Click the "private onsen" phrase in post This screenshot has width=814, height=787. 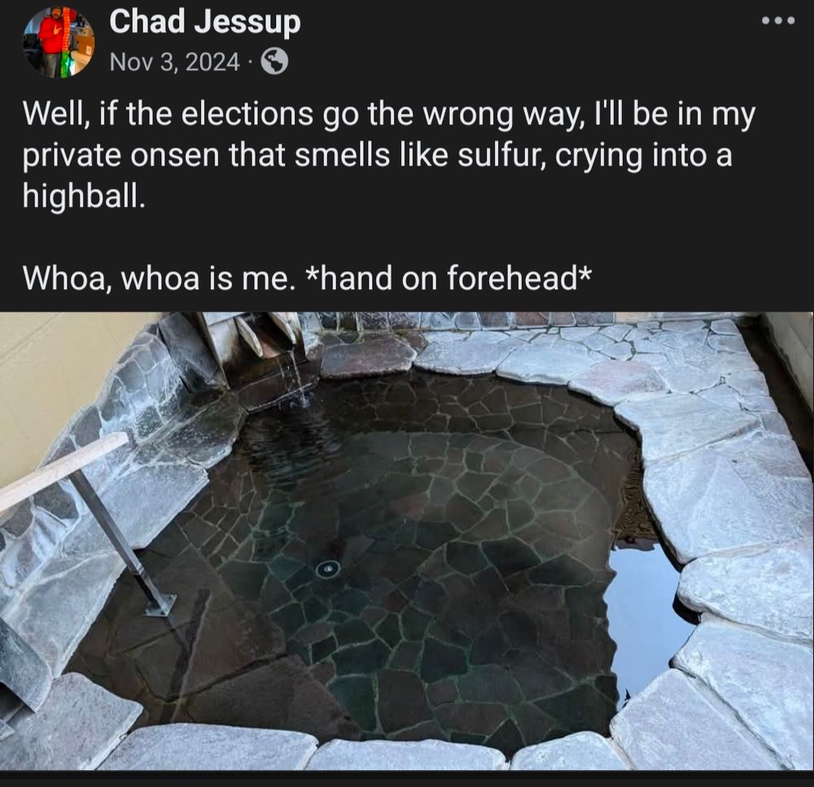[x=120, y=156]
